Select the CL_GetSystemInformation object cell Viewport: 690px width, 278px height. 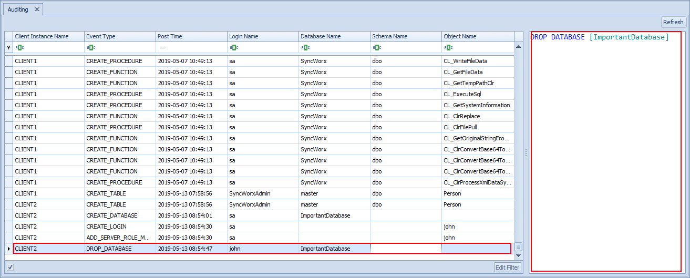[x=477, y=105]
